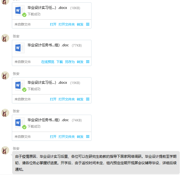
Task: Click Word icon of 19KB docx file
Action: [20, 85]
